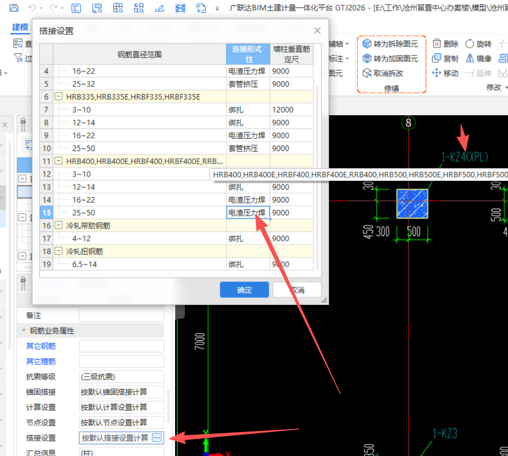
Task: Click the 抗震等级 value field
Action: pyautogui.click(x=121, y=377)
